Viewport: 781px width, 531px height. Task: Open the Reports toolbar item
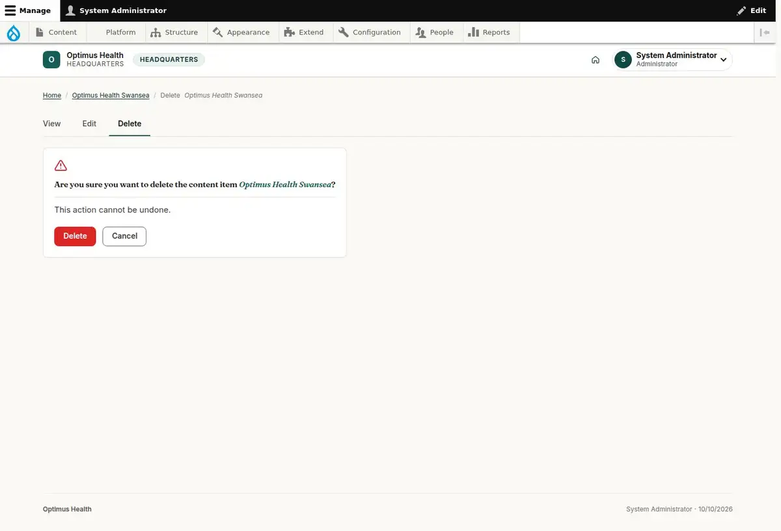click(x=489, y=33)
